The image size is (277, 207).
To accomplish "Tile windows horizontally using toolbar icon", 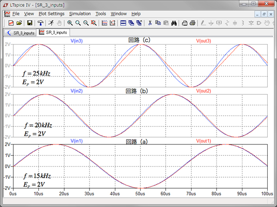I will (123, 23).
